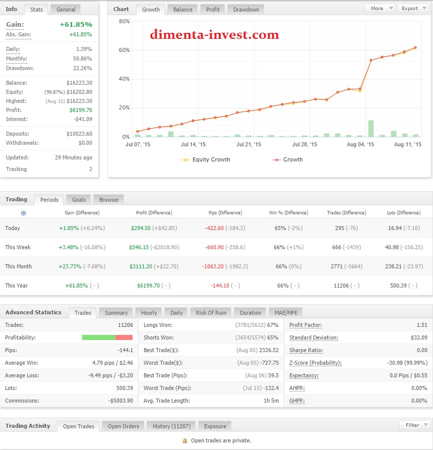433x450 pixels.
Task: Open the Periods trading tab
Action: pos(49,200)
